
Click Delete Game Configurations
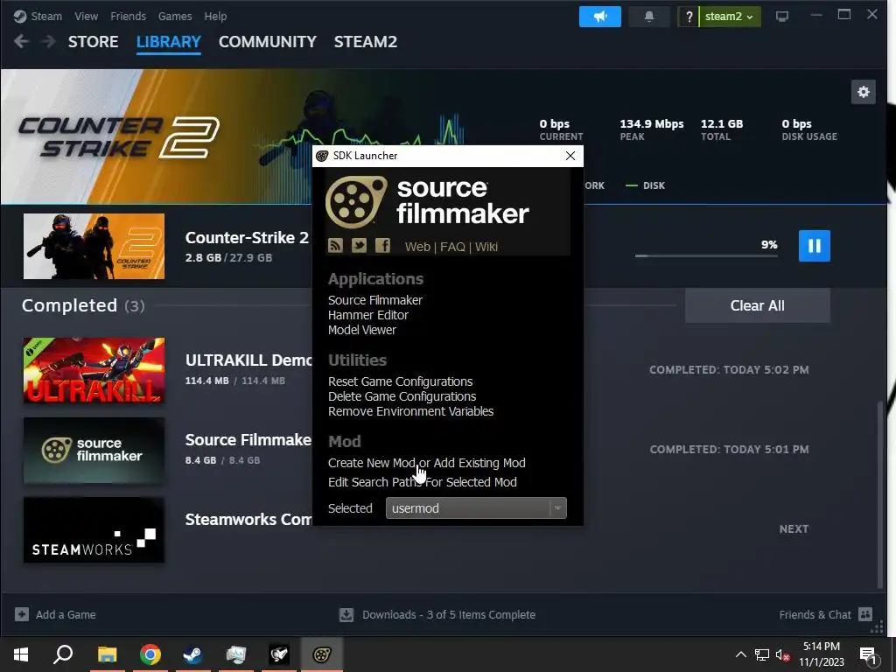(402, 396)
